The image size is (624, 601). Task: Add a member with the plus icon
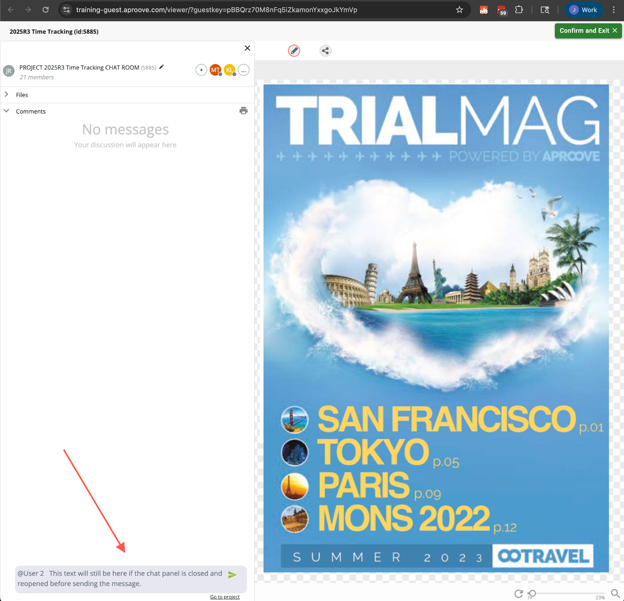click(x=201, y=70)
